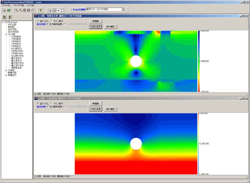Select 局所安全率 in the tree

click(x=16, y=68)
